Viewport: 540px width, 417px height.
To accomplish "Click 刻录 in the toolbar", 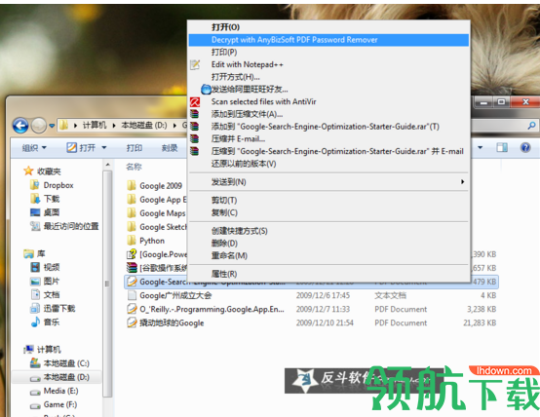I will point(170,148).
